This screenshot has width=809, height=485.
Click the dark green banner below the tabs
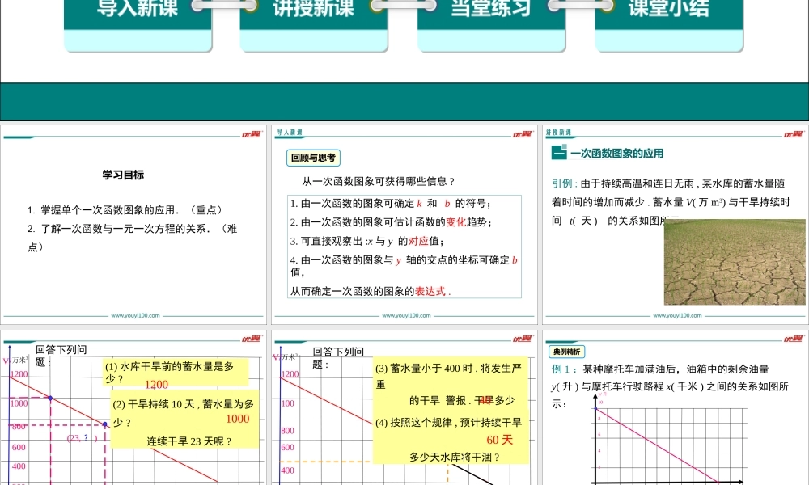pyautogui.click(x=404, y=101)
